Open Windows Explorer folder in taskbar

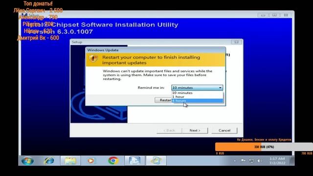(70, 161)
